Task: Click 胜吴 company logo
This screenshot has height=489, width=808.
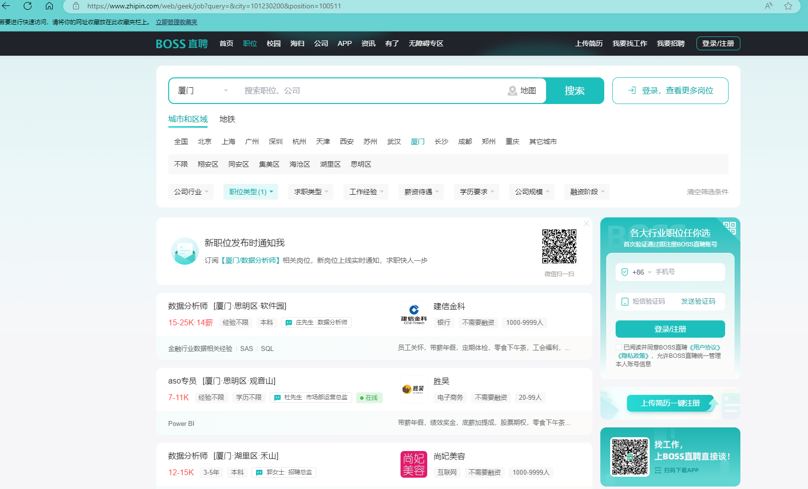Action: click(x=414, y=389)
